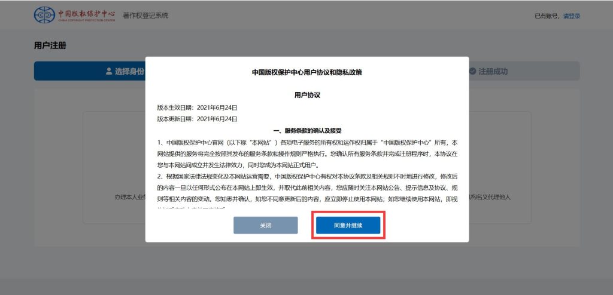Click the 已有账号 text in the header
The image size is (613, 295).
[547, 16]
